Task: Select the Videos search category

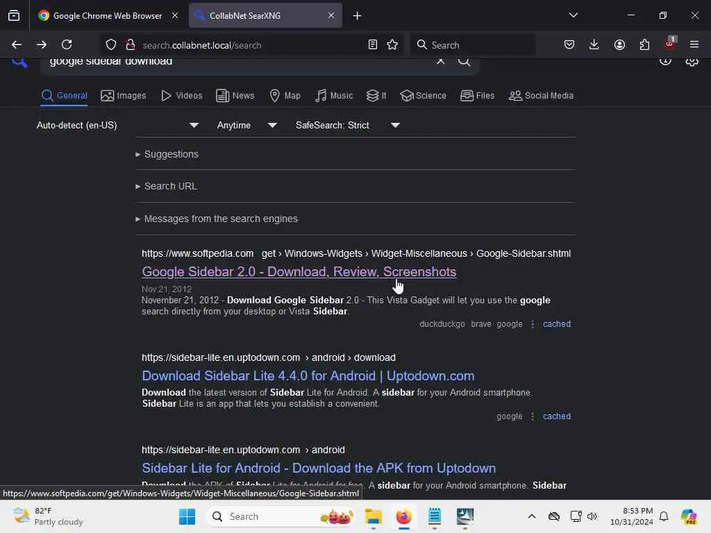Action: tap(181, 96)
